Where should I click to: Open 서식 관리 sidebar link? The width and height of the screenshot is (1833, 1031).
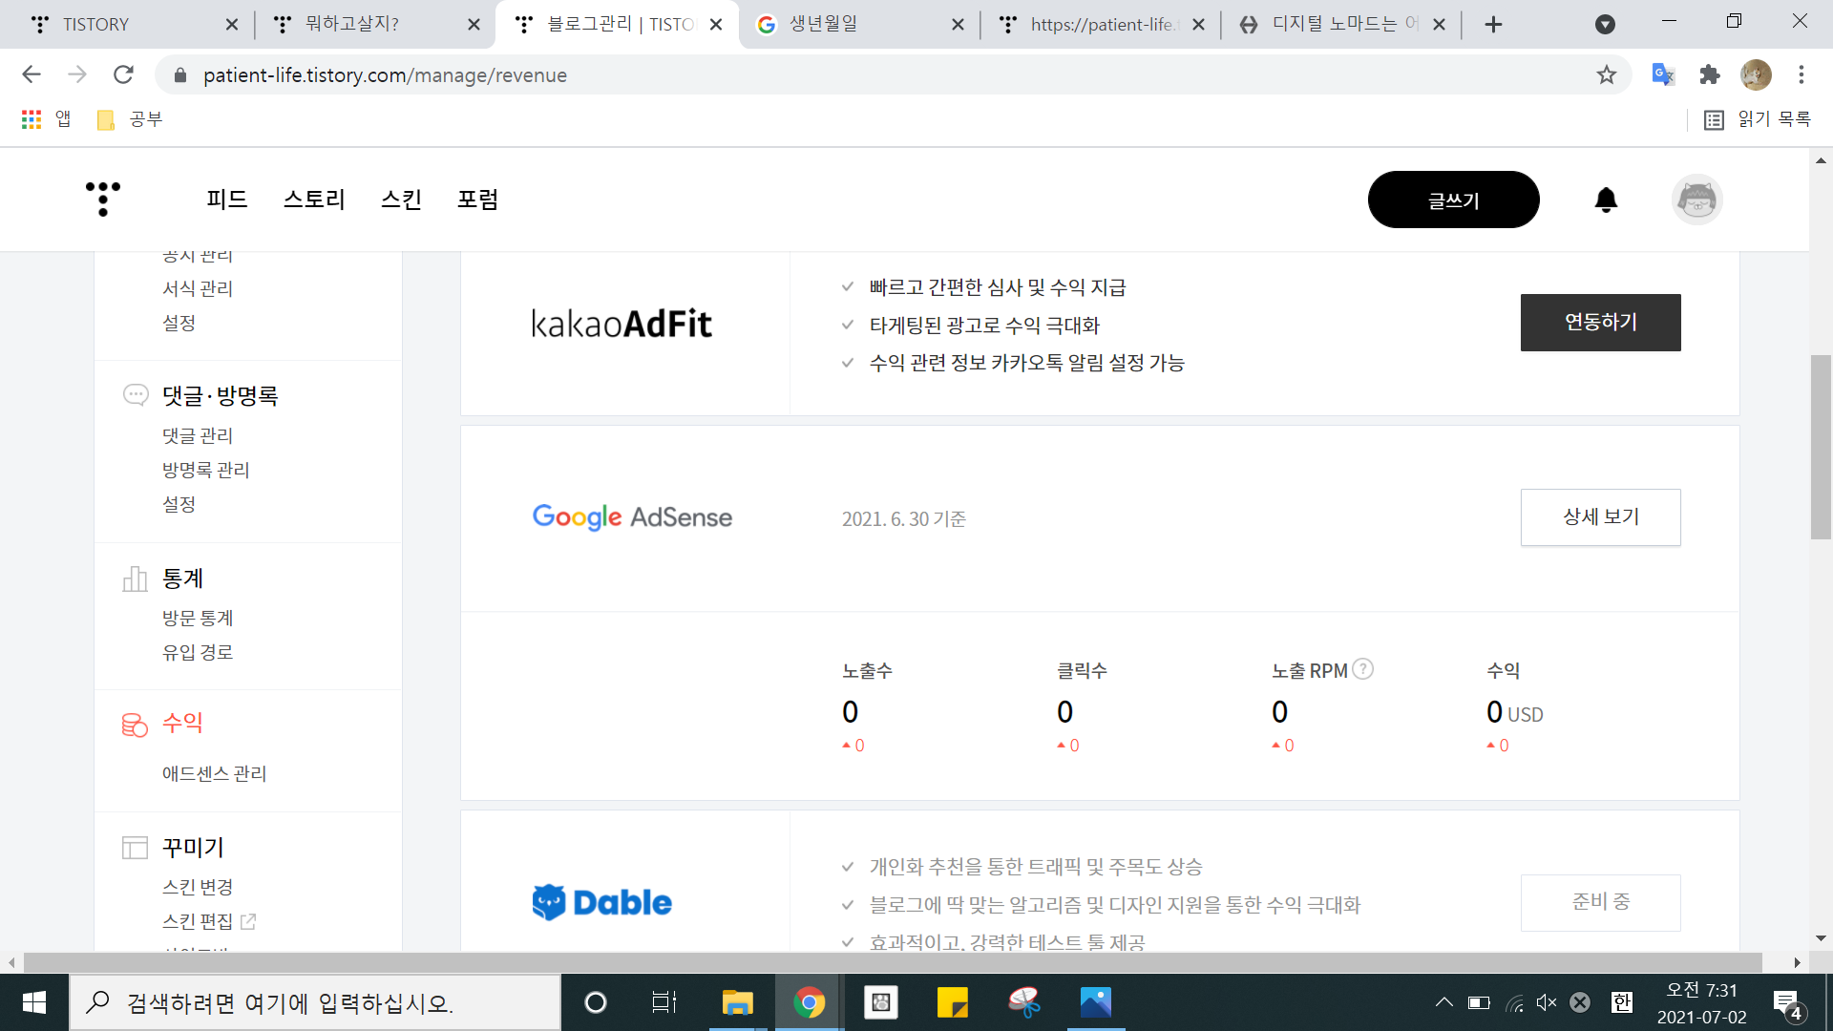click(x=198, y=288)
